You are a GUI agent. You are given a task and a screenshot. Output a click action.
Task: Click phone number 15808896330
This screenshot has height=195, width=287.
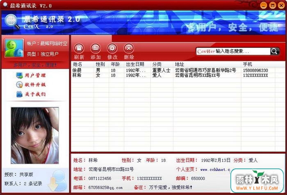255,70
